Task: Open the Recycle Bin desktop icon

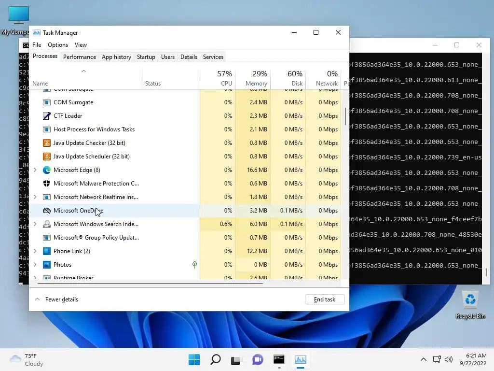Action: 470,305
